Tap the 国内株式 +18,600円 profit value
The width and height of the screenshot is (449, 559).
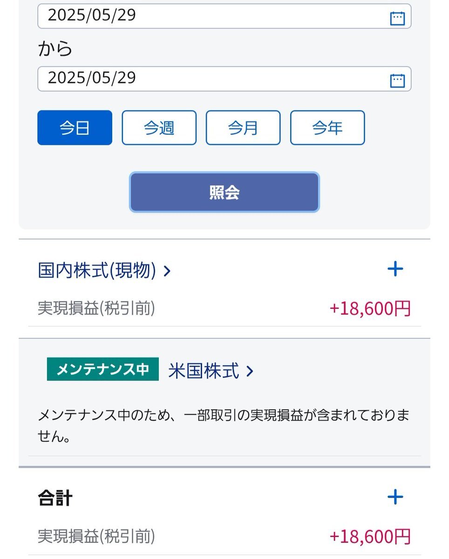click(x=370, y=308)
